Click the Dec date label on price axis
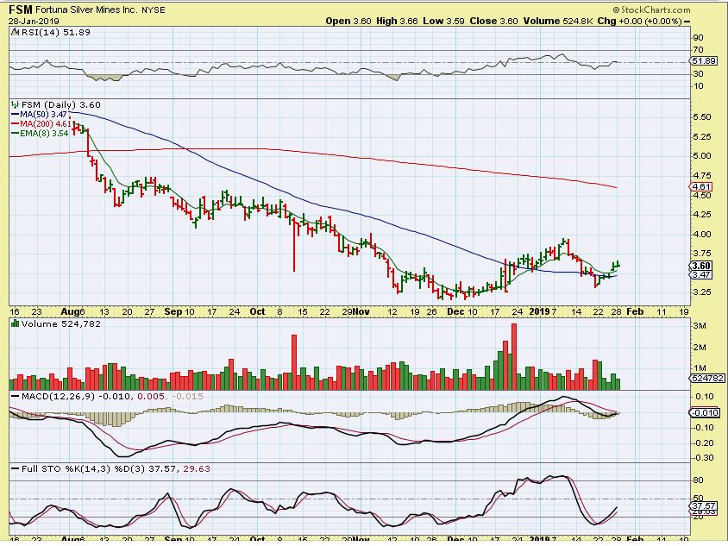The height and width of the screenshot is (546, 728). (x=455, y=311)
